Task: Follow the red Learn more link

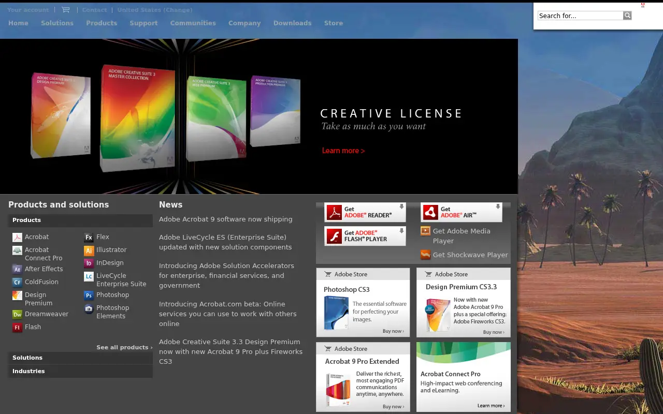Action: coord(343,151)
